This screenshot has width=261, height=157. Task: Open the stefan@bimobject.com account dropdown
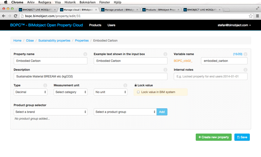click(x=234, y=25)
